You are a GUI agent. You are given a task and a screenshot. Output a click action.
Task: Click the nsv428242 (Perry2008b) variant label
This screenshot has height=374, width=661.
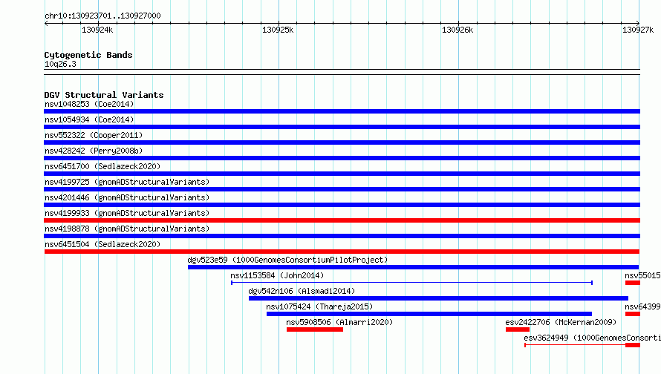coord(94,151)
